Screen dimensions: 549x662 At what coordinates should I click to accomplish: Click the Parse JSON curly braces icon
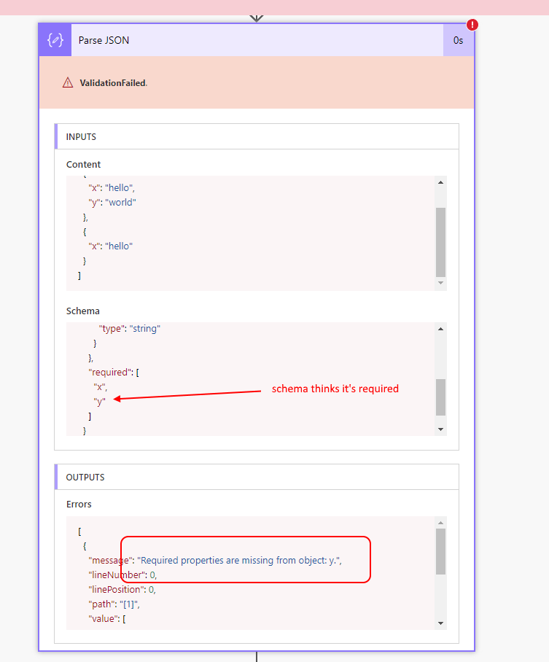pyautogui.click(x=55, y=40)
